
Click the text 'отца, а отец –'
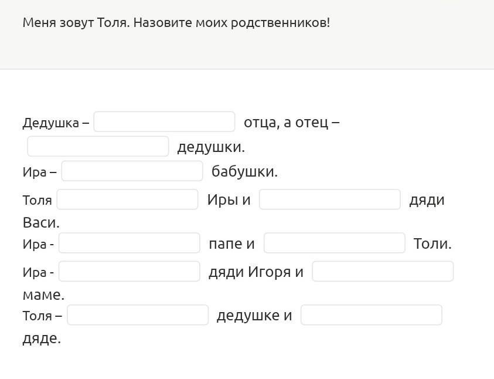coord(291,123)
